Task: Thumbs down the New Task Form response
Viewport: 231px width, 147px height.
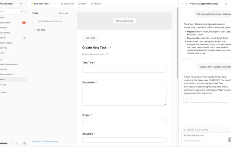Action: coord(187,99)
